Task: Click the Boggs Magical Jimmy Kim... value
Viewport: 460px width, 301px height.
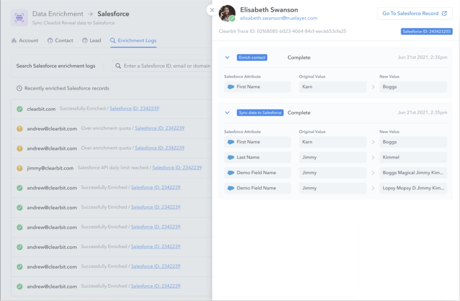Action: 413,173
